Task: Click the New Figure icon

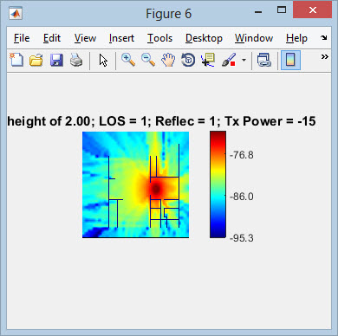Action: click(x=16, y=60)
